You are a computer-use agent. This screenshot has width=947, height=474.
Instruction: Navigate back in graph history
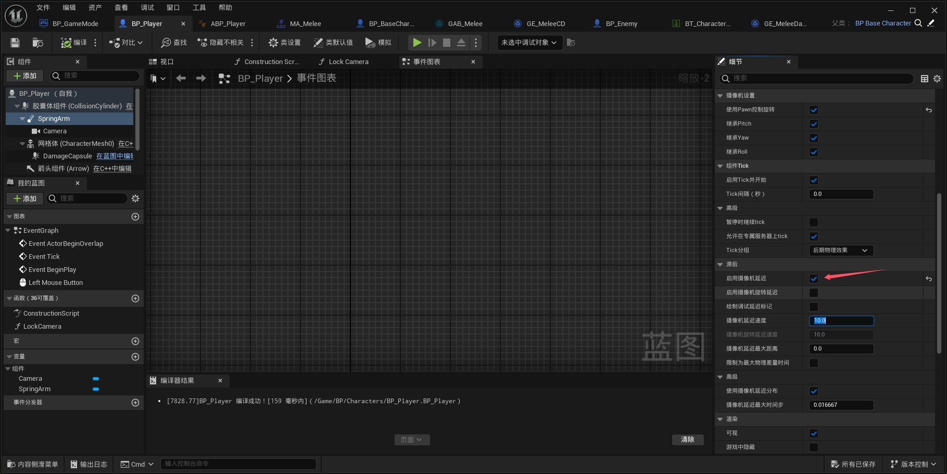(x=181, y=78)
